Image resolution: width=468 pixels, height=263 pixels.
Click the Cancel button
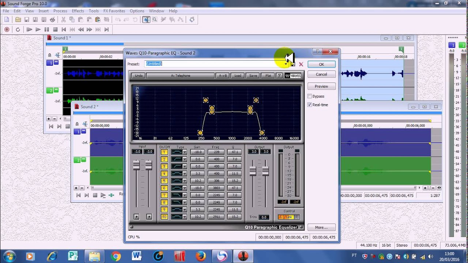pos(321,74)
